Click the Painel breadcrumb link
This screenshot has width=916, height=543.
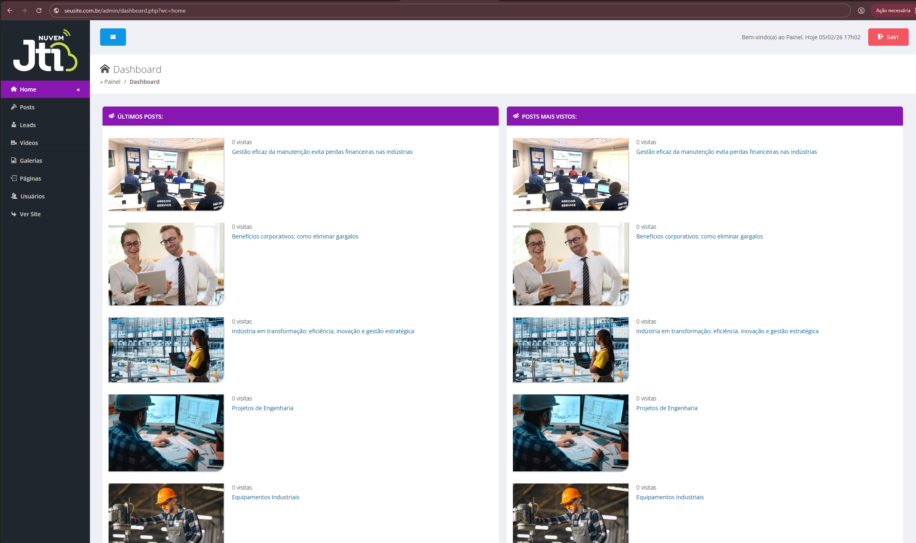pos(112,82)
